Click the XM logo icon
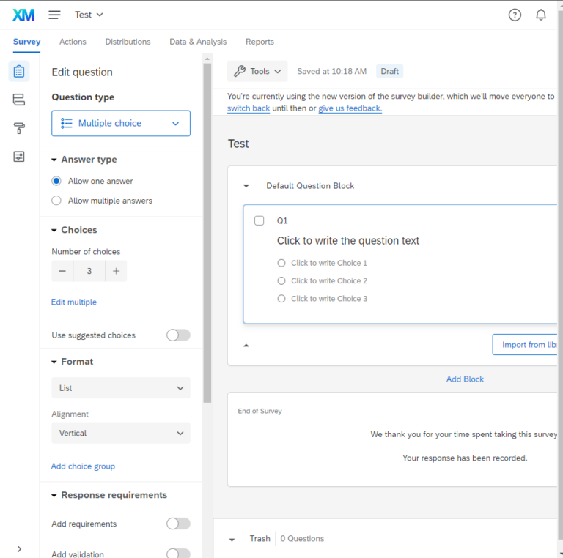 pos(23,15)
